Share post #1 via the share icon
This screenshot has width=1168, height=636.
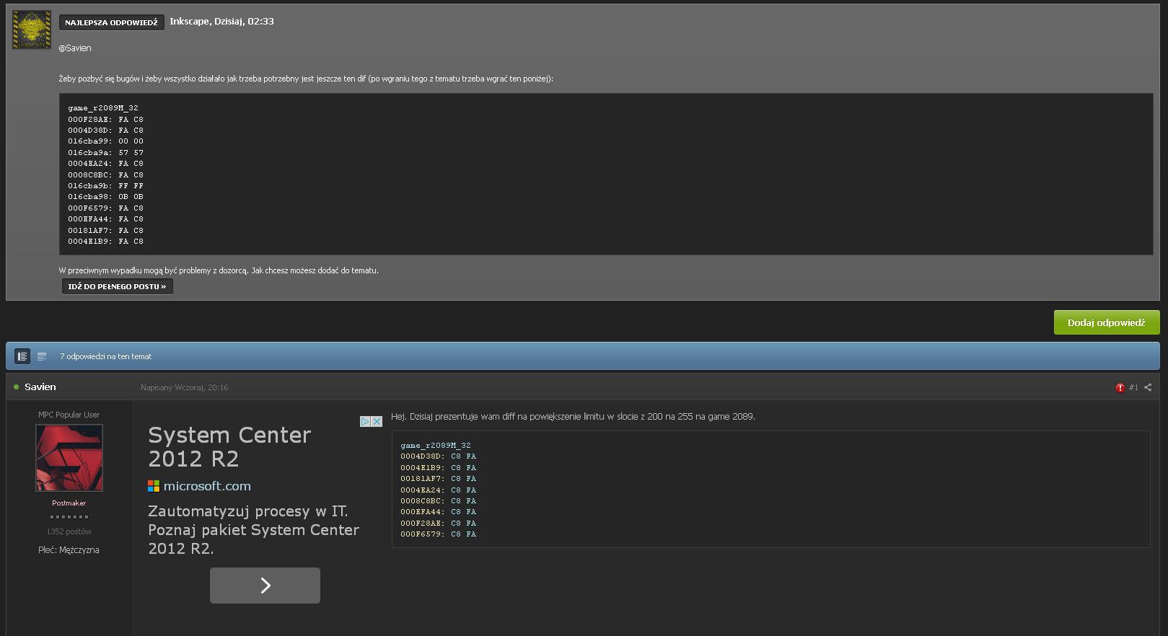point(1148,387)
